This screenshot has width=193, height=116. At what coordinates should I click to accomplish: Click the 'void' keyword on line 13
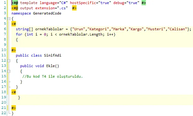[x=40, y=66]
